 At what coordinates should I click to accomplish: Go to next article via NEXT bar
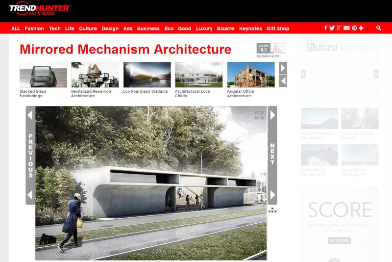tap(272, 155)
